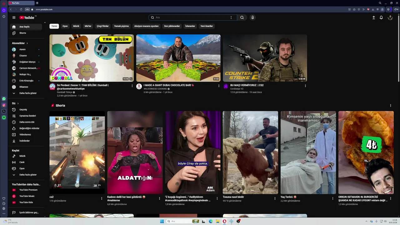Show hidden system tray icons chevron
The height and width of the screenshot is (225, 400).
(x=367, y=221)
